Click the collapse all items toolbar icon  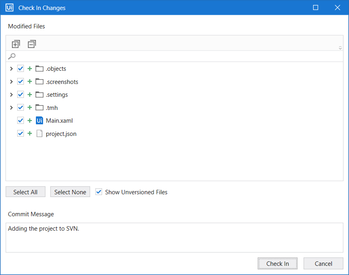(x=32, y=44)
